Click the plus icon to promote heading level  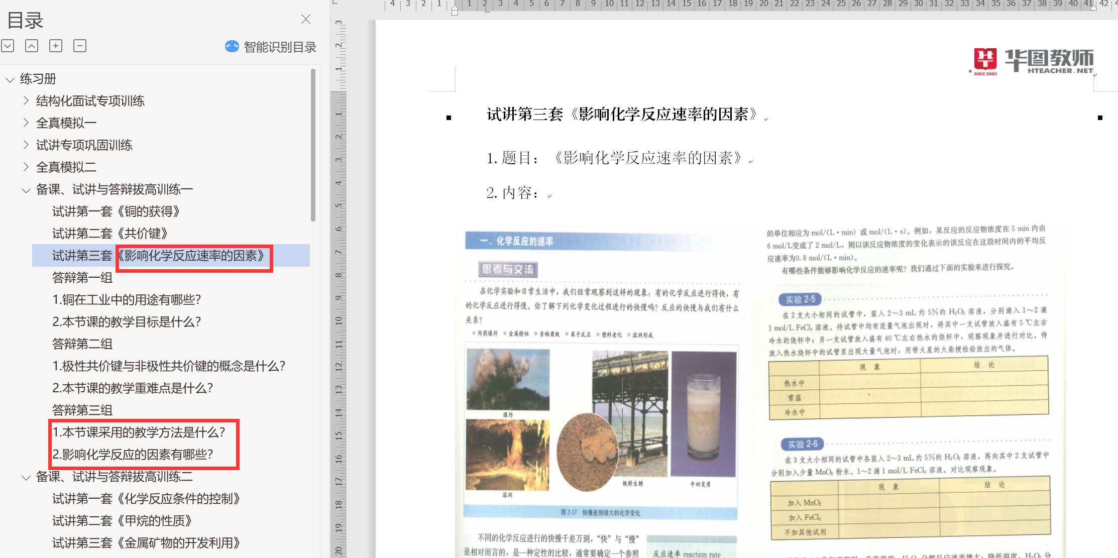(56, 46)
